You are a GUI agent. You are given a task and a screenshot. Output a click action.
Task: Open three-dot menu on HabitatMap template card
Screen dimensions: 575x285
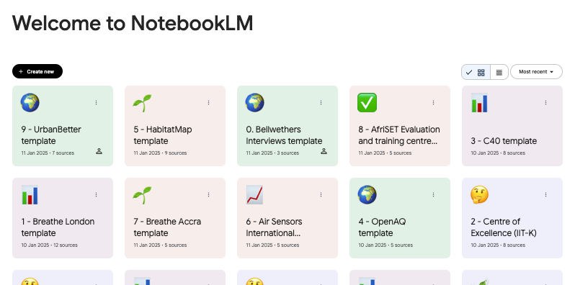click(x=208, y=103)
